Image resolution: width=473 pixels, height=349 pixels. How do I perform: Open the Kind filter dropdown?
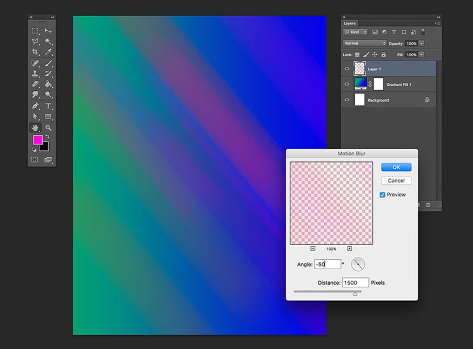355,32
